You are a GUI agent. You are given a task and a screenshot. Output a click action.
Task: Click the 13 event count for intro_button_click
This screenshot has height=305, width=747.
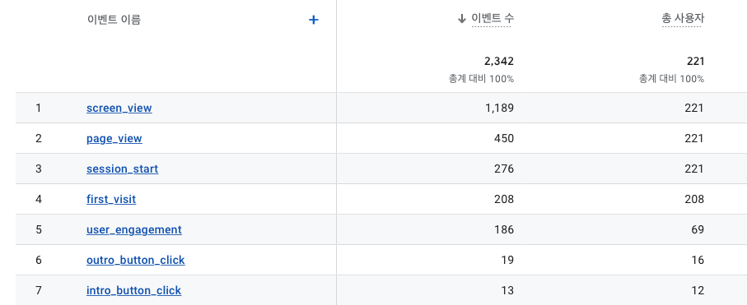508,291
